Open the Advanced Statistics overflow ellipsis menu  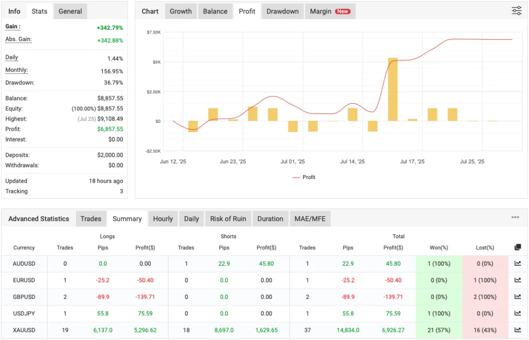point(515,217)
